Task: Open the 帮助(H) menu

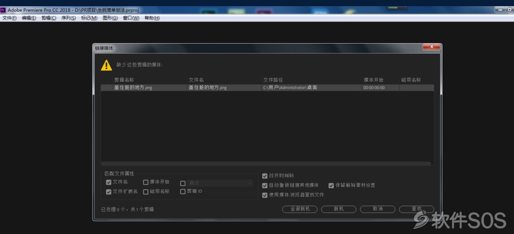Action: (152, 18)
